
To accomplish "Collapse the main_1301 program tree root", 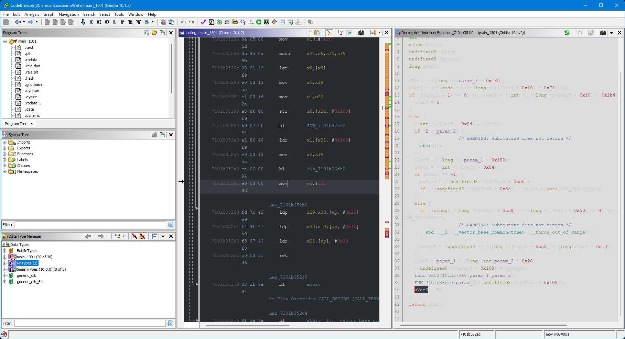I will 5,41.
